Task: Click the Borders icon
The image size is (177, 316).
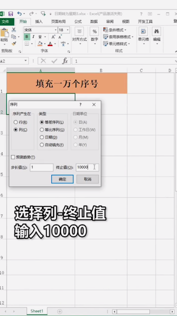Action: [27, 44]
